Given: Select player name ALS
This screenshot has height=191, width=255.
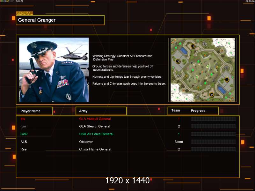Looking at the screenshot, I should tap(24, 142).
